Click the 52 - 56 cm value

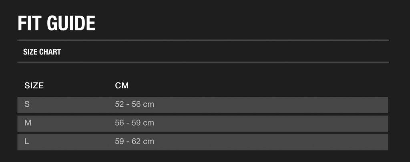click(x=135, y=104)
